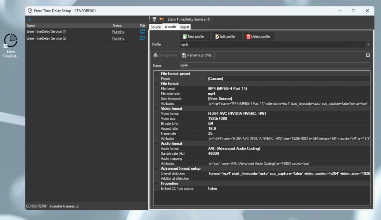Click the clock icon in the window title bar
Screen dimensions: 381x220
pyautogui.click(x=30, y=11)
